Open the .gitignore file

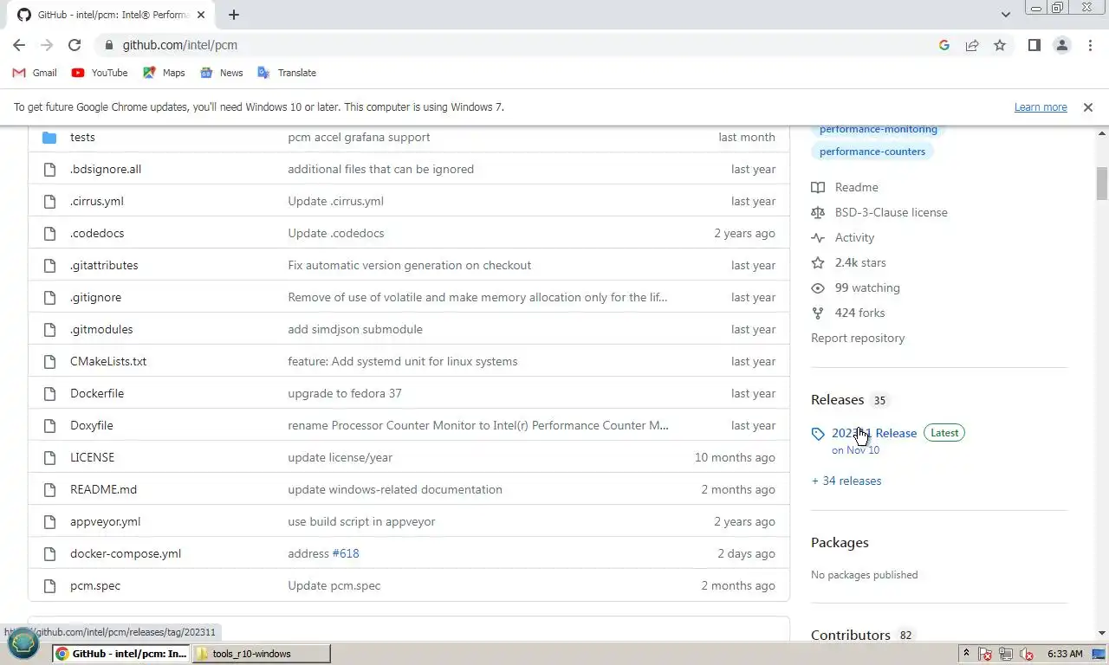(95, 297)
